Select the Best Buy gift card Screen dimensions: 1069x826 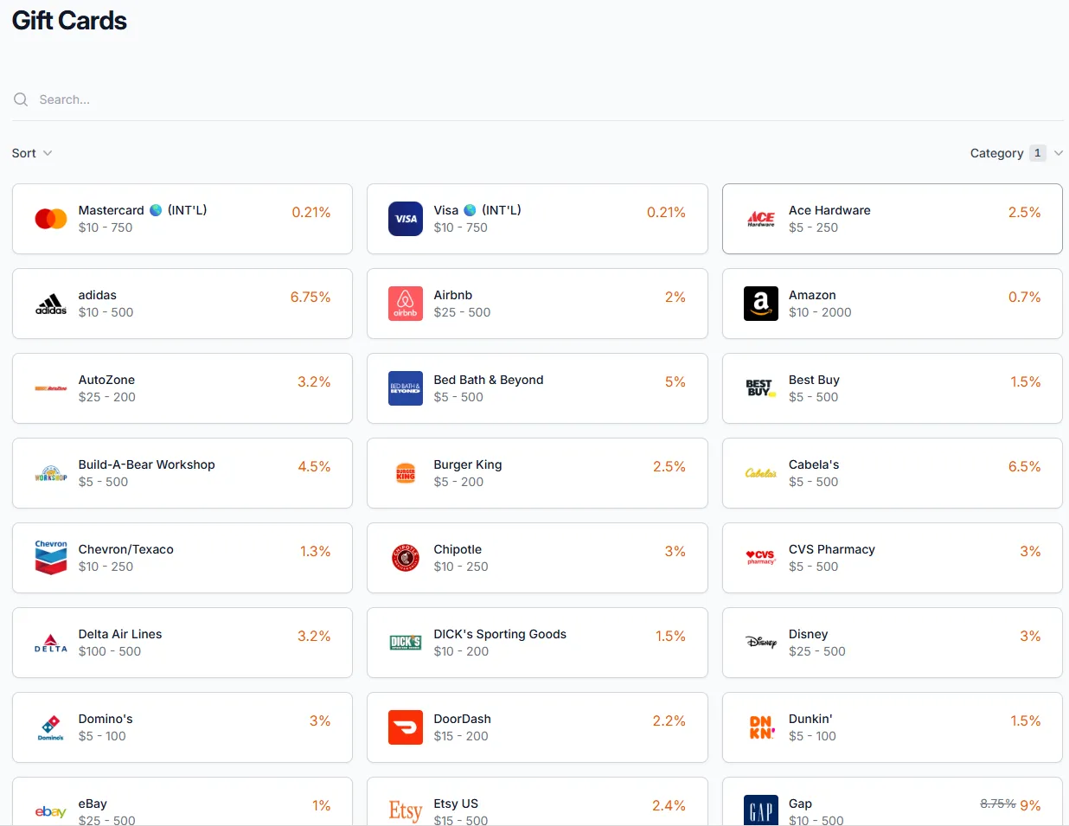pyautogui.click(x=892, y=388)
